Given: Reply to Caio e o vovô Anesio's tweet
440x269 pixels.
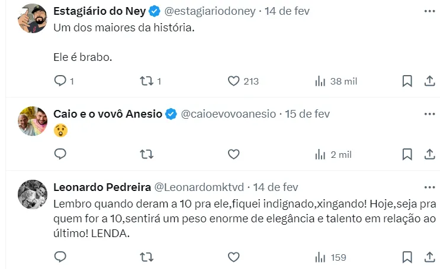Looking at the screenshot, I should 60,154.
